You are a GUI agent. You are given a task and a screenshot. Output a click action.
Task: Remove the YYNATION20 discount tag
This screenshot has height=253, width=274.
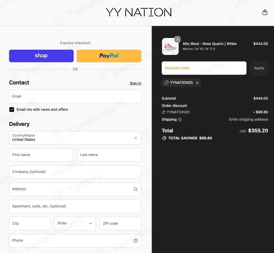point(197,83)
